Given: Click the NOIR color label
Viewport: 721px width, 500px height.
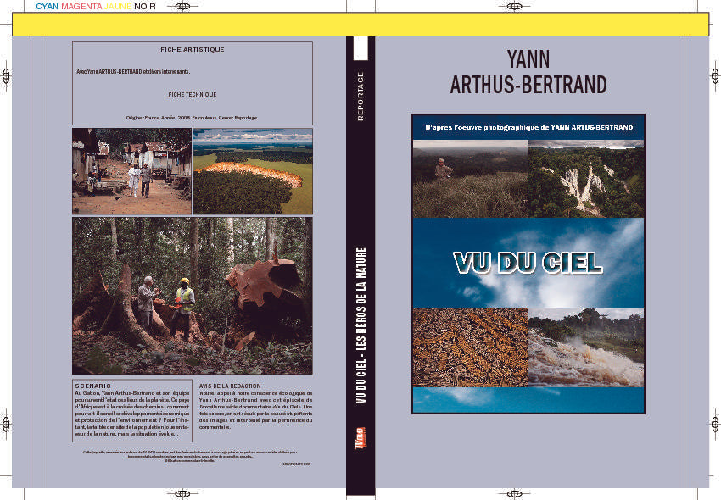Looking at the screenshot, I should coord(145,7).
